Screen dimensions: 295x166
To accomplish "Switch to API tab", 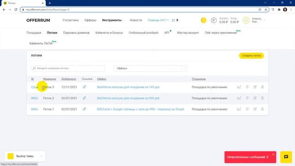I will pyautogui.click(x=167, y=33).
